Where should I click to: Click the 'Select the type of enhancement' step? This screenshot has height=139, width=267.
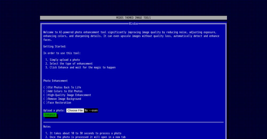pyautogui.click(x=71, y=64)
